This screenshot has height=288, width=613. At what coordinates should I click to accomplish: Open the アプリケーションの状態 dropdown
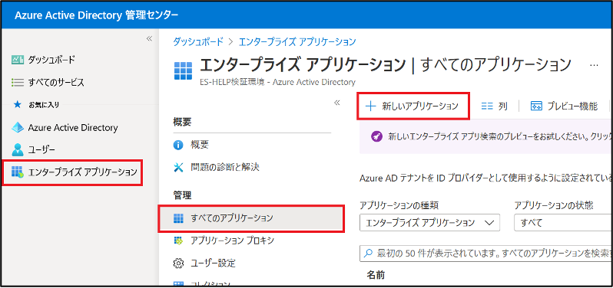pos(563,223)
